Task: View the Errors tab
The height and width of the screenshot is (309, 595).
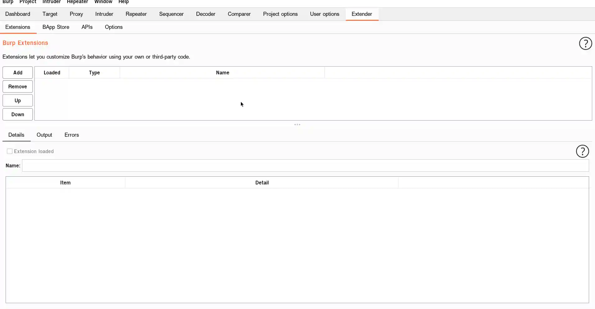Action: tap(72, 135)
